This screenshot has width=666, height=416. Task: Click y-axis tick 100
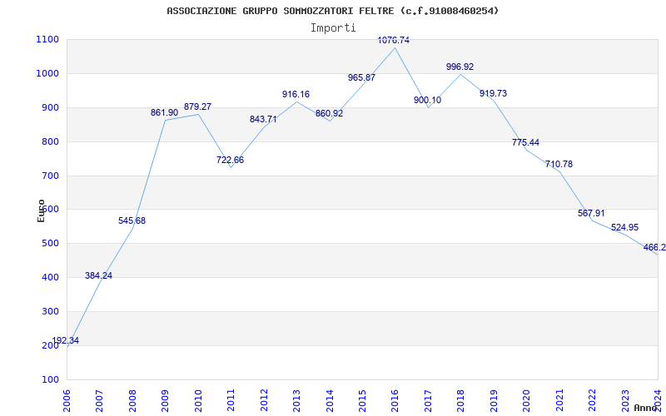[50, 379]
